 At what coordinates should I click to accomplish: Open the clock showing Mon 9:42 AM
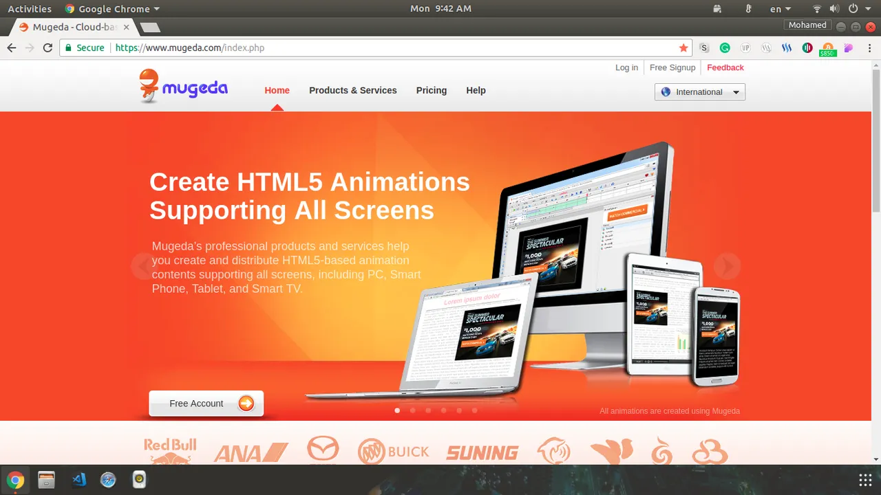tap(440, 9)
